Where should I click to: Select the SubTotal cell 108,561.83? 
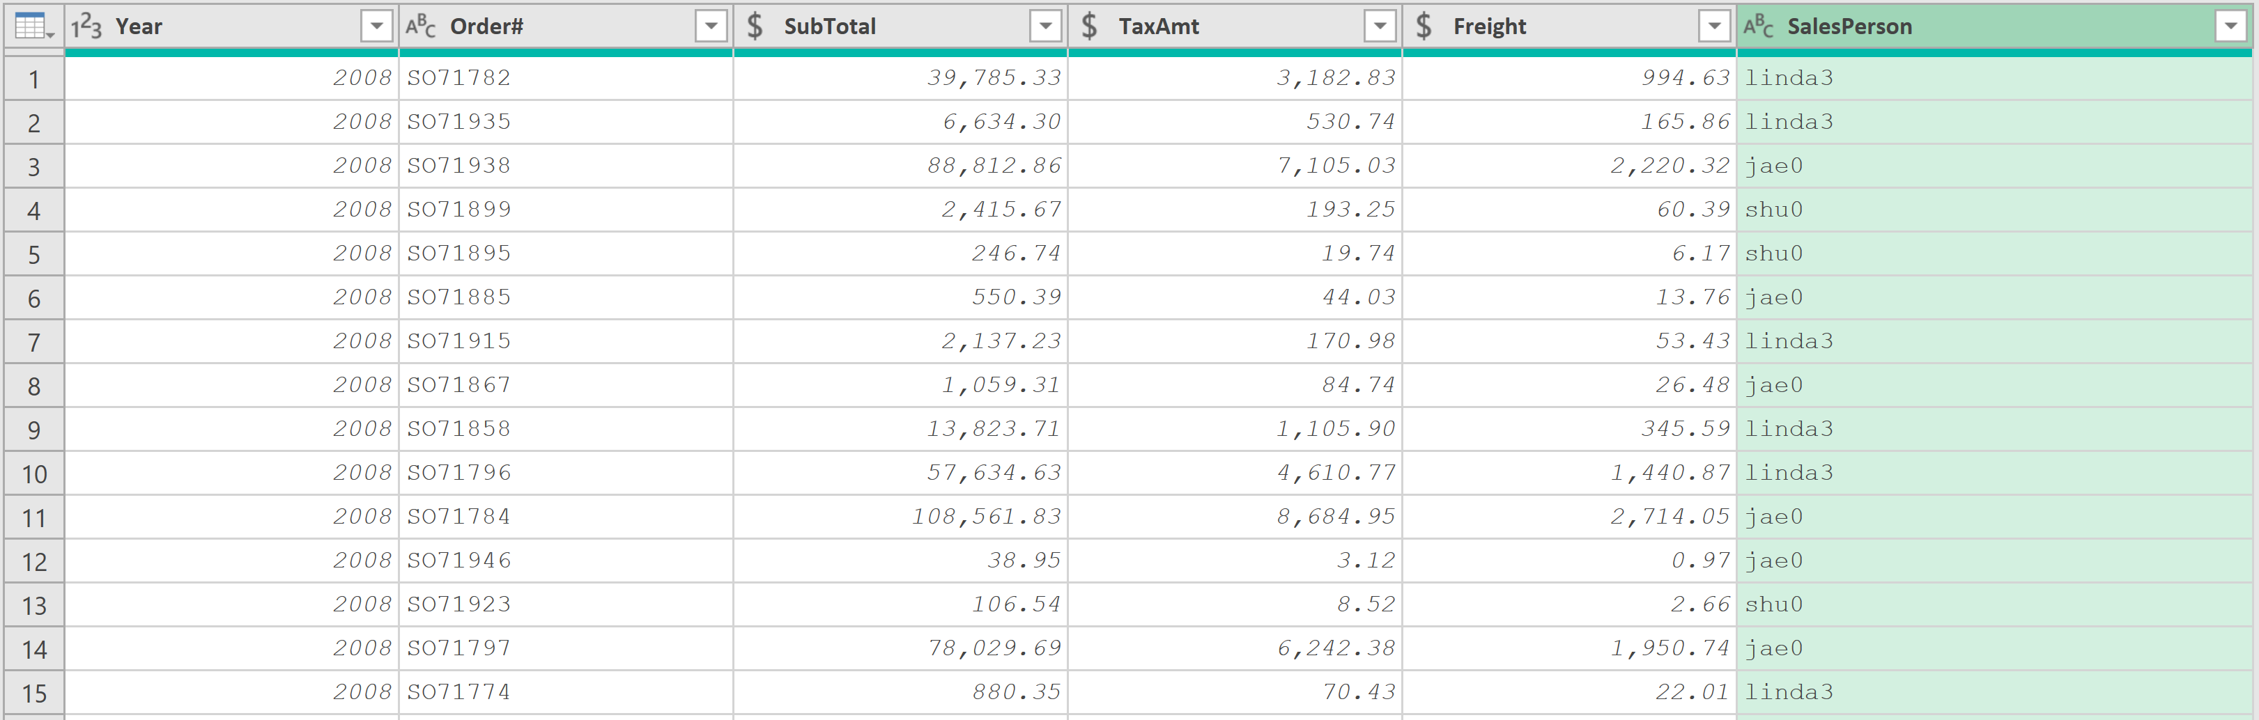click(x=901, y=517)
